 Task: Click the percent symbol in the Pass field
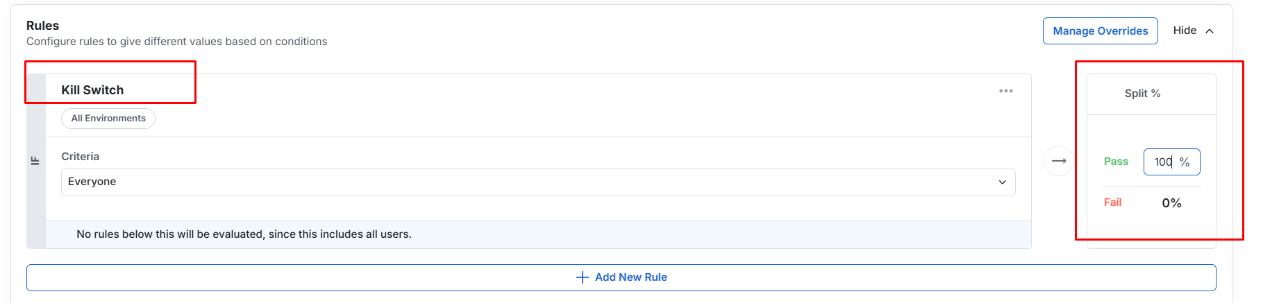1185,162
